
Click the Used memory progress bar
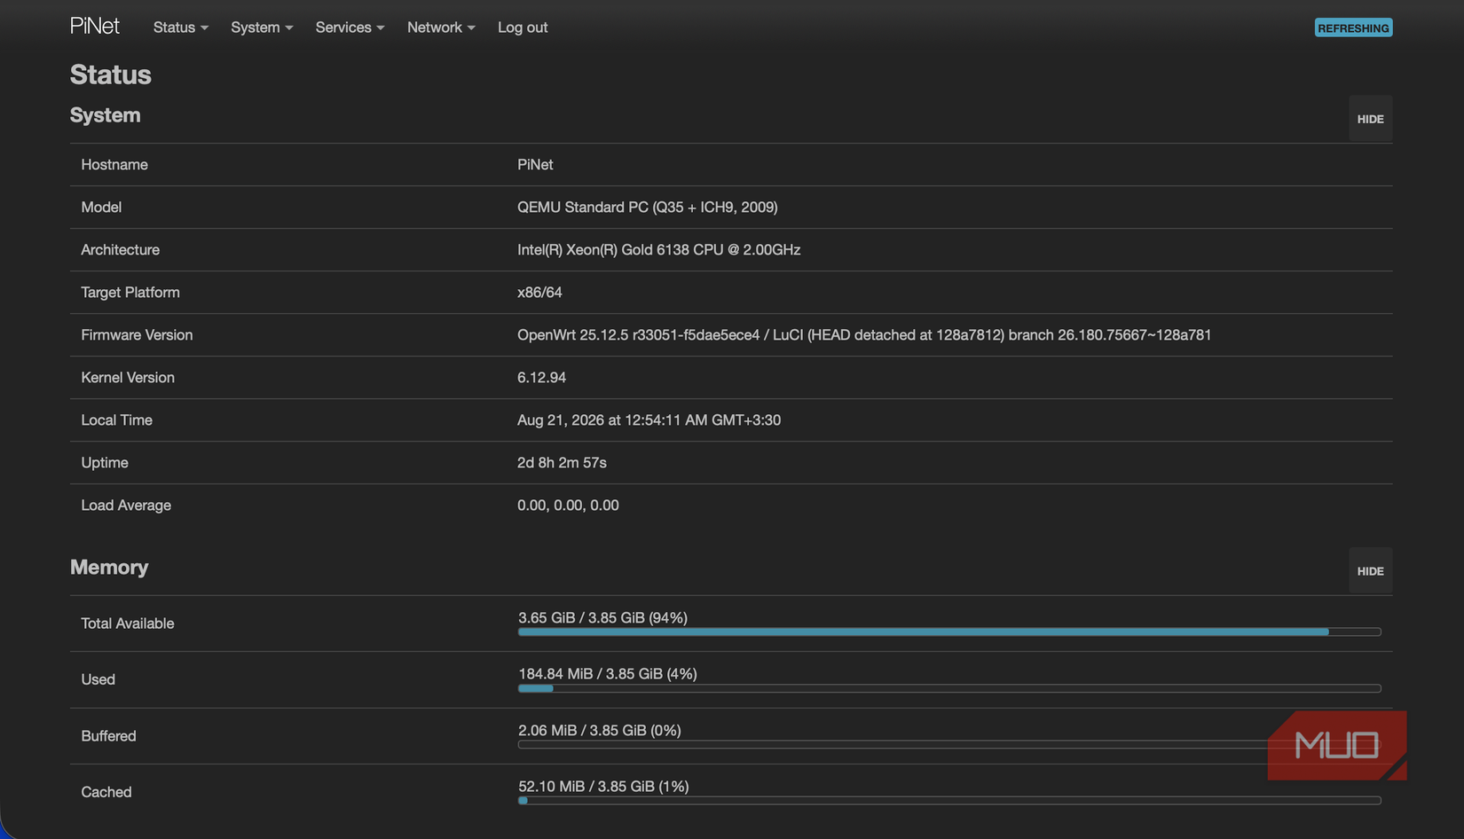(949, 688)
